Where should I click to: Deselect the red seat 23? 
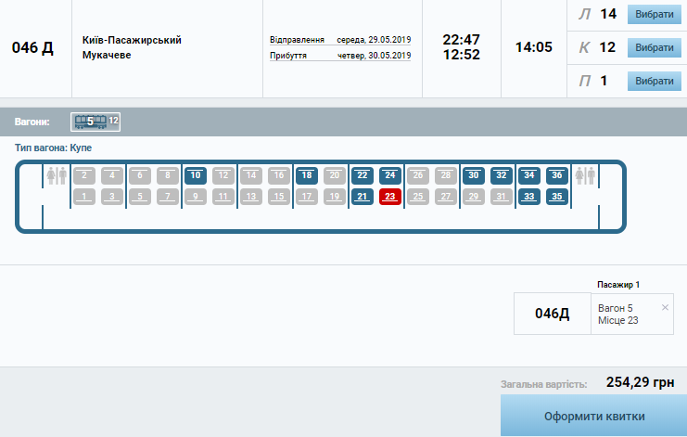point(390,196)
